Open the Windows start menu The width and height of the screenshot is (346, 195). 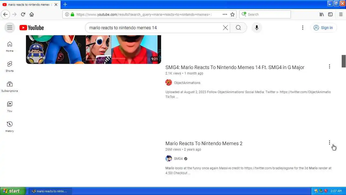click(13, 191)
